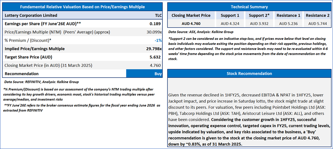This screenshot has width=333, height=149.
Task: Click the Peers' Average multiple value 30.099x
Action: click(153, 32)
